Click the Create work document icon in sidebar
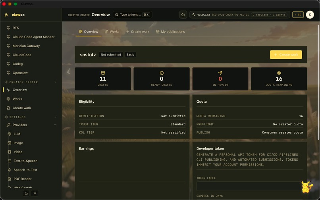The image size is (320, 200). click(8, 108)
